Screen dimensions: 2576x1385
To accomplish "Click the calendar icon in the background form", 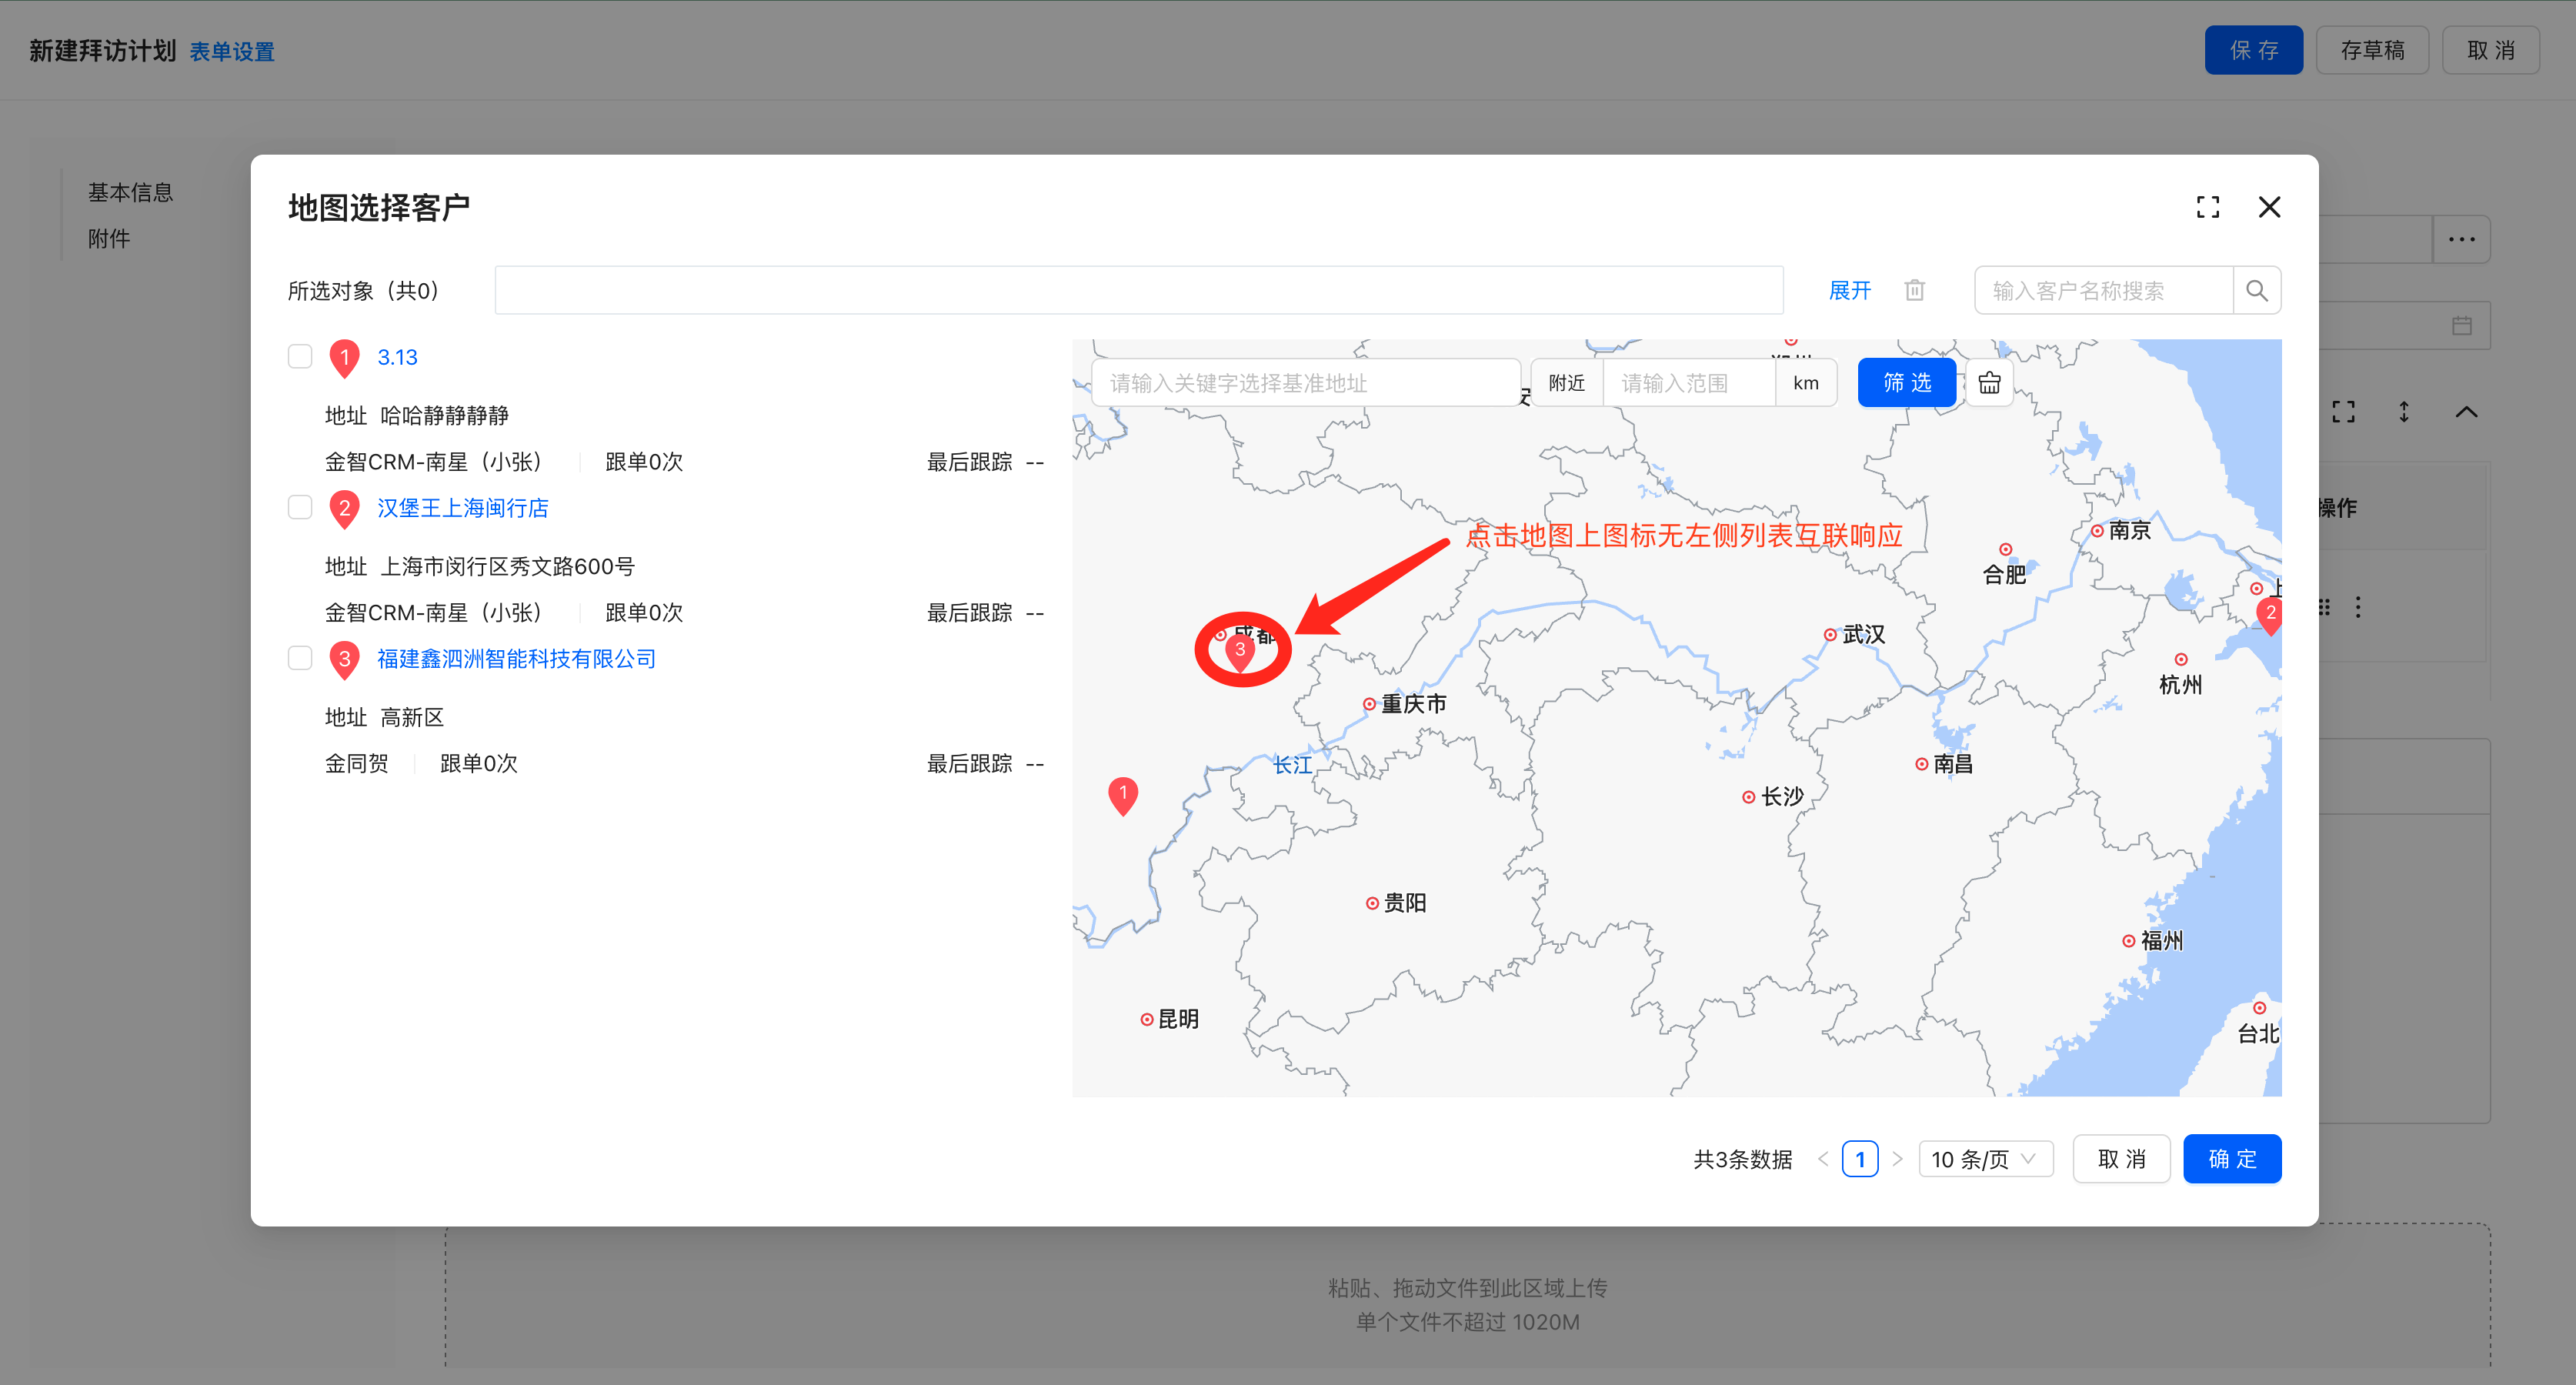I will 2461,326.
